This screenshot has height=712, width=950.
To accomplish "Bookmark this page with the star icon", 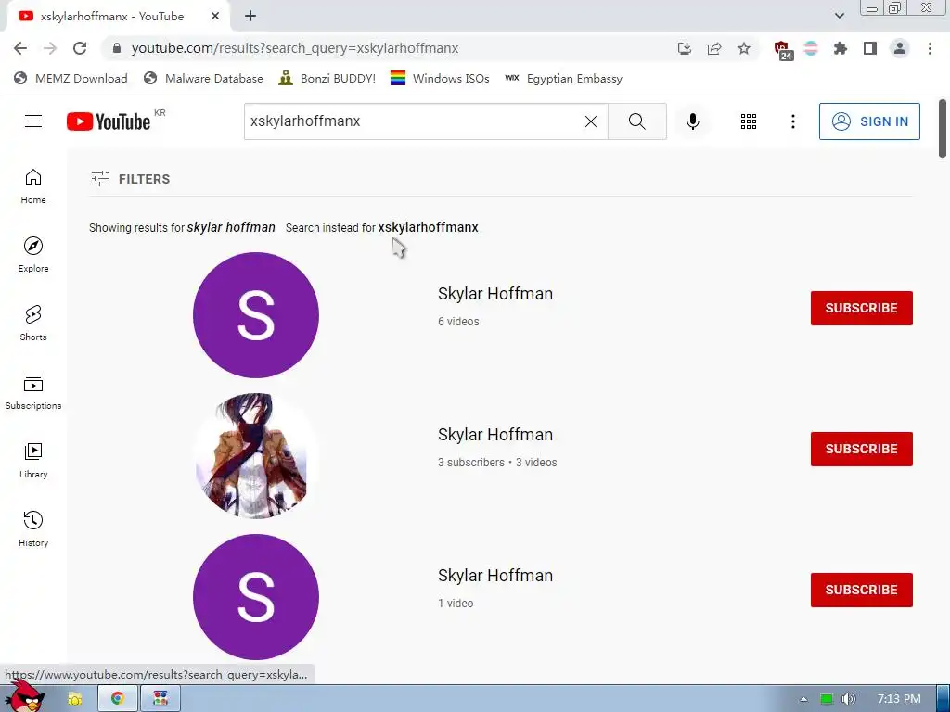I will click(x=744, y=48).
